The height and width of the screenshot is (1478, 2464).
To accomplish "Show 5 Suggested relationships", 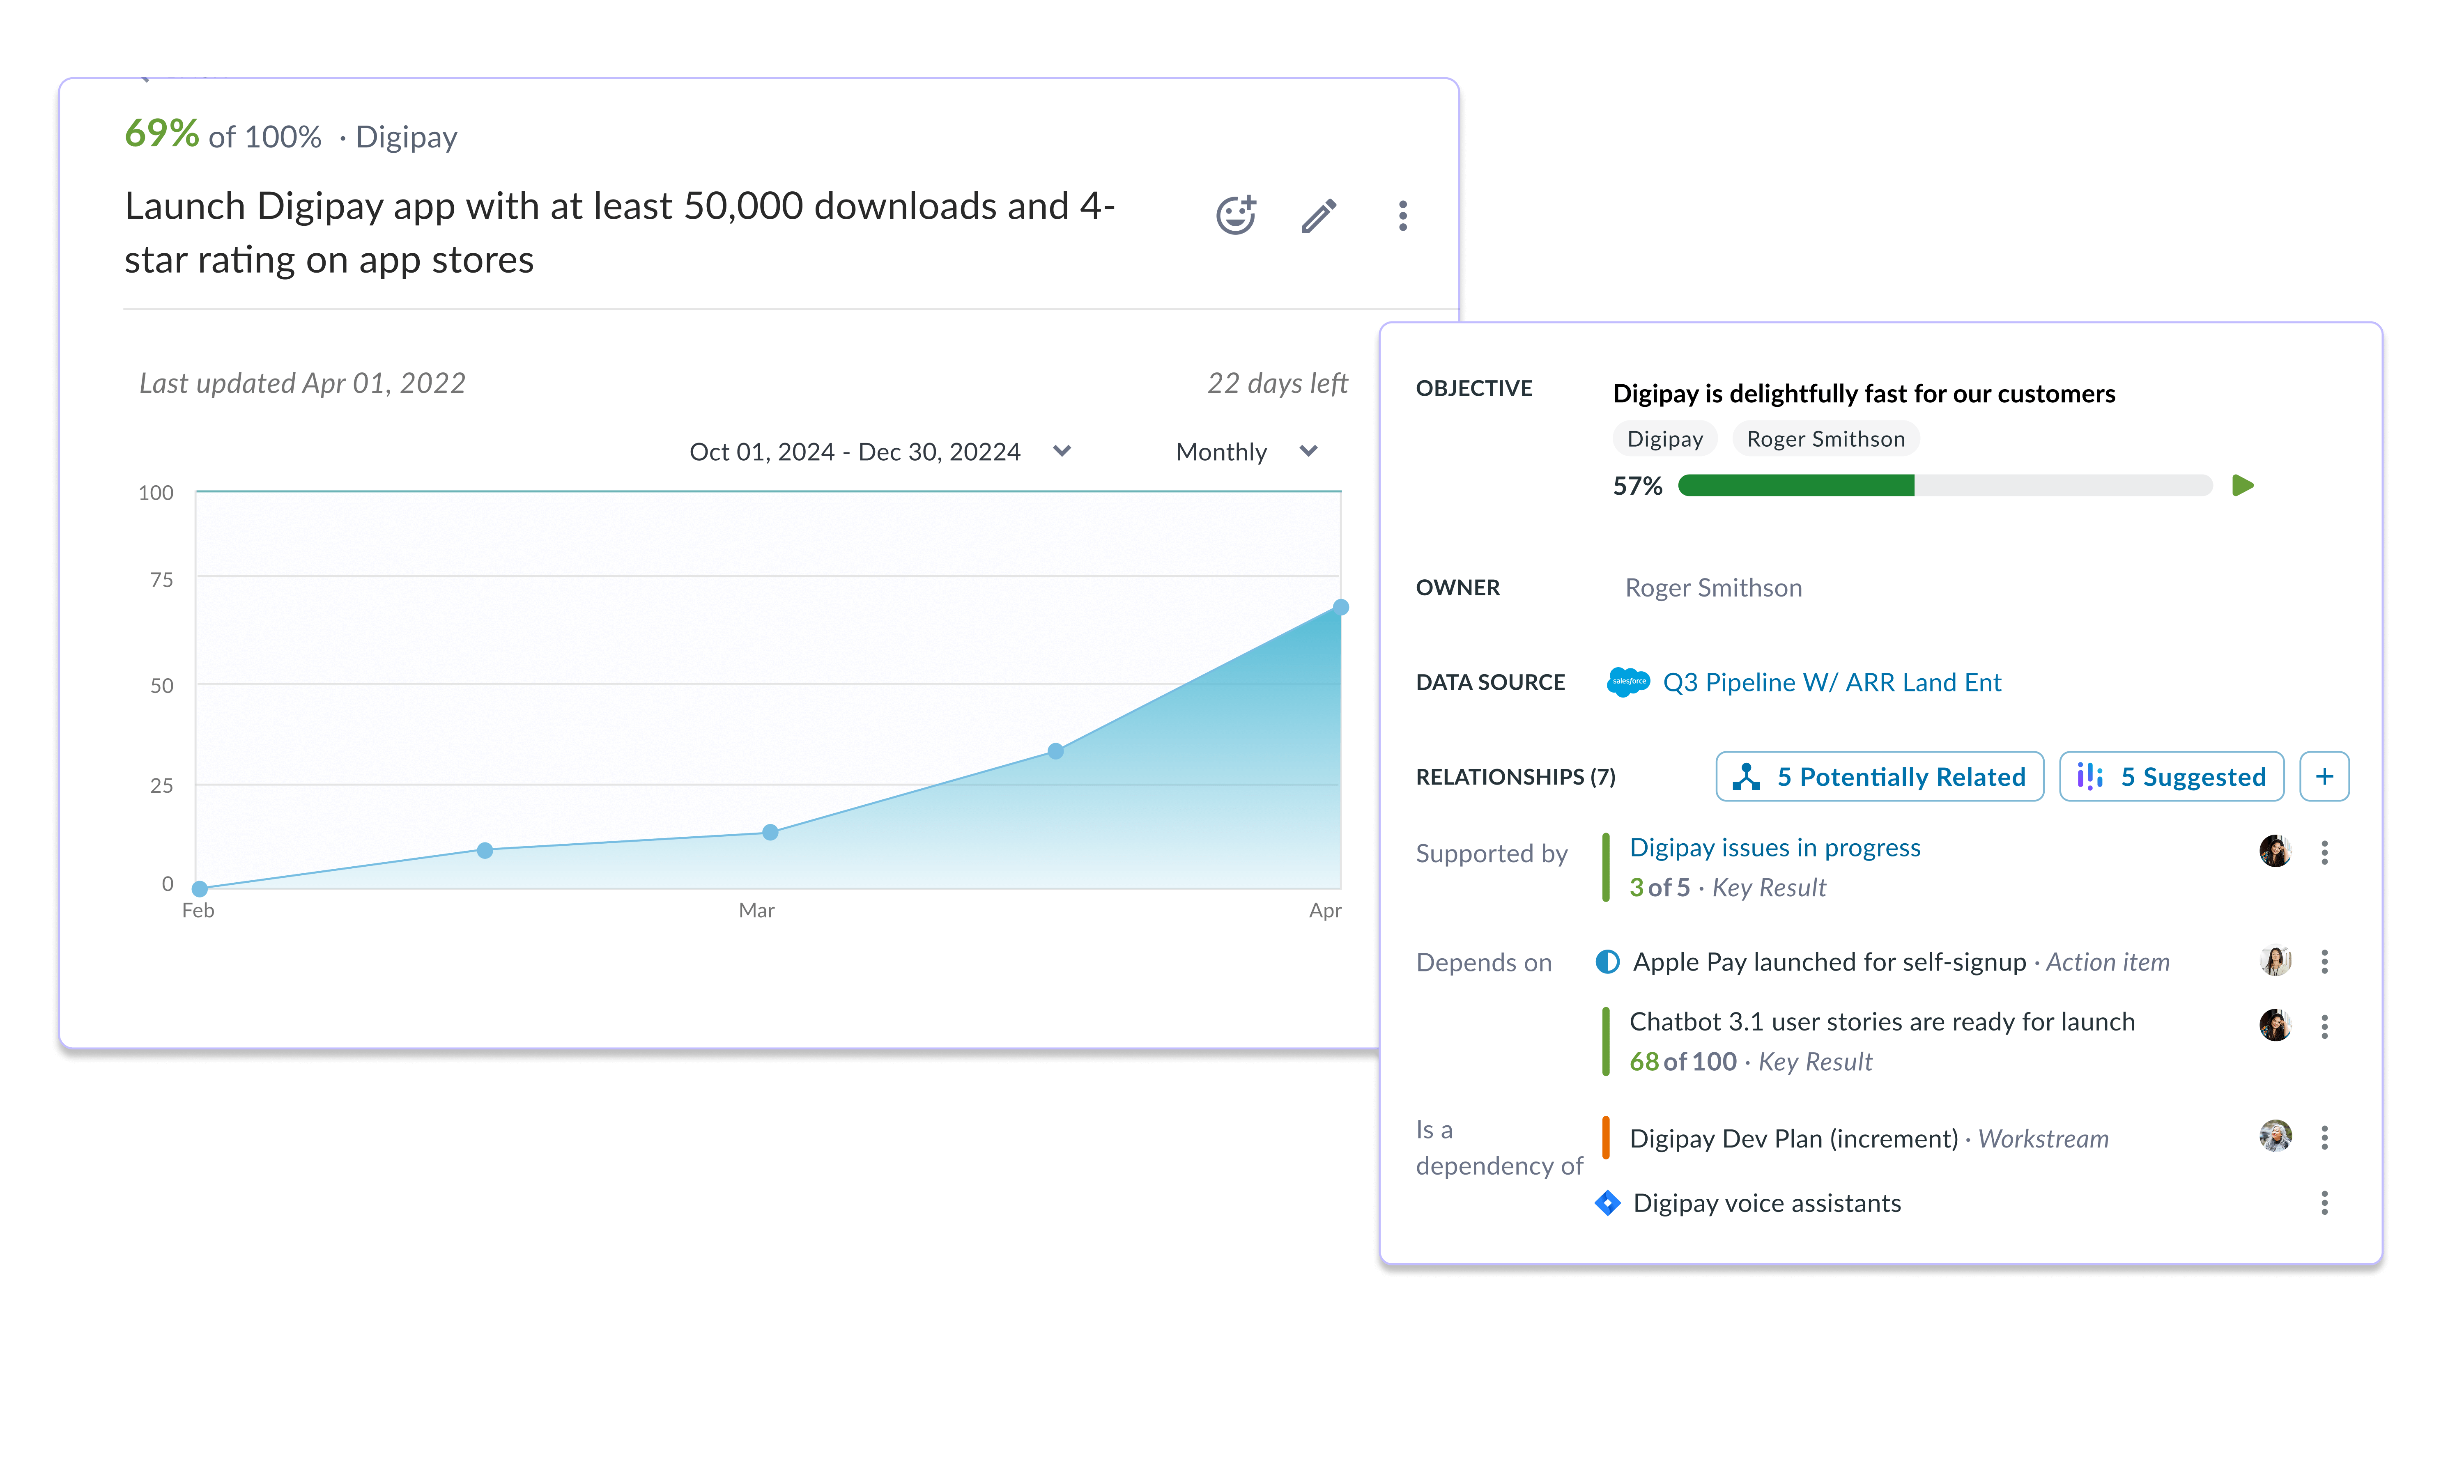I will point(2171,776).
